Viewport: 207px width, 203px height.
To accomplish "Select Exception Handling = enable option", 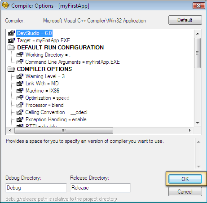I will tap(56, 119).
